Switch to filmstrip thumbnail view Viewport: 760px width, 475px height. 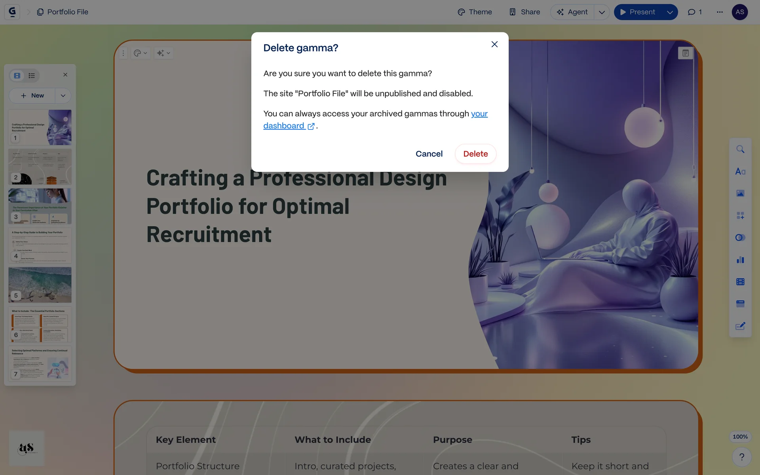(17, 75)
